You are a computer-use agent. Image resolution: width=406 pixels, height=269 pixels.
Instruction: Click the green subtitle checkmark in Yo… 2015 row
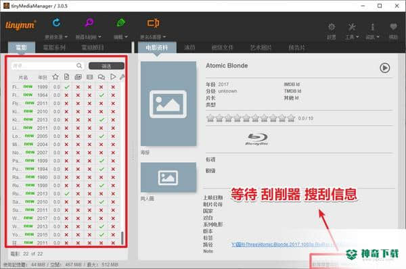click(101, 235)
